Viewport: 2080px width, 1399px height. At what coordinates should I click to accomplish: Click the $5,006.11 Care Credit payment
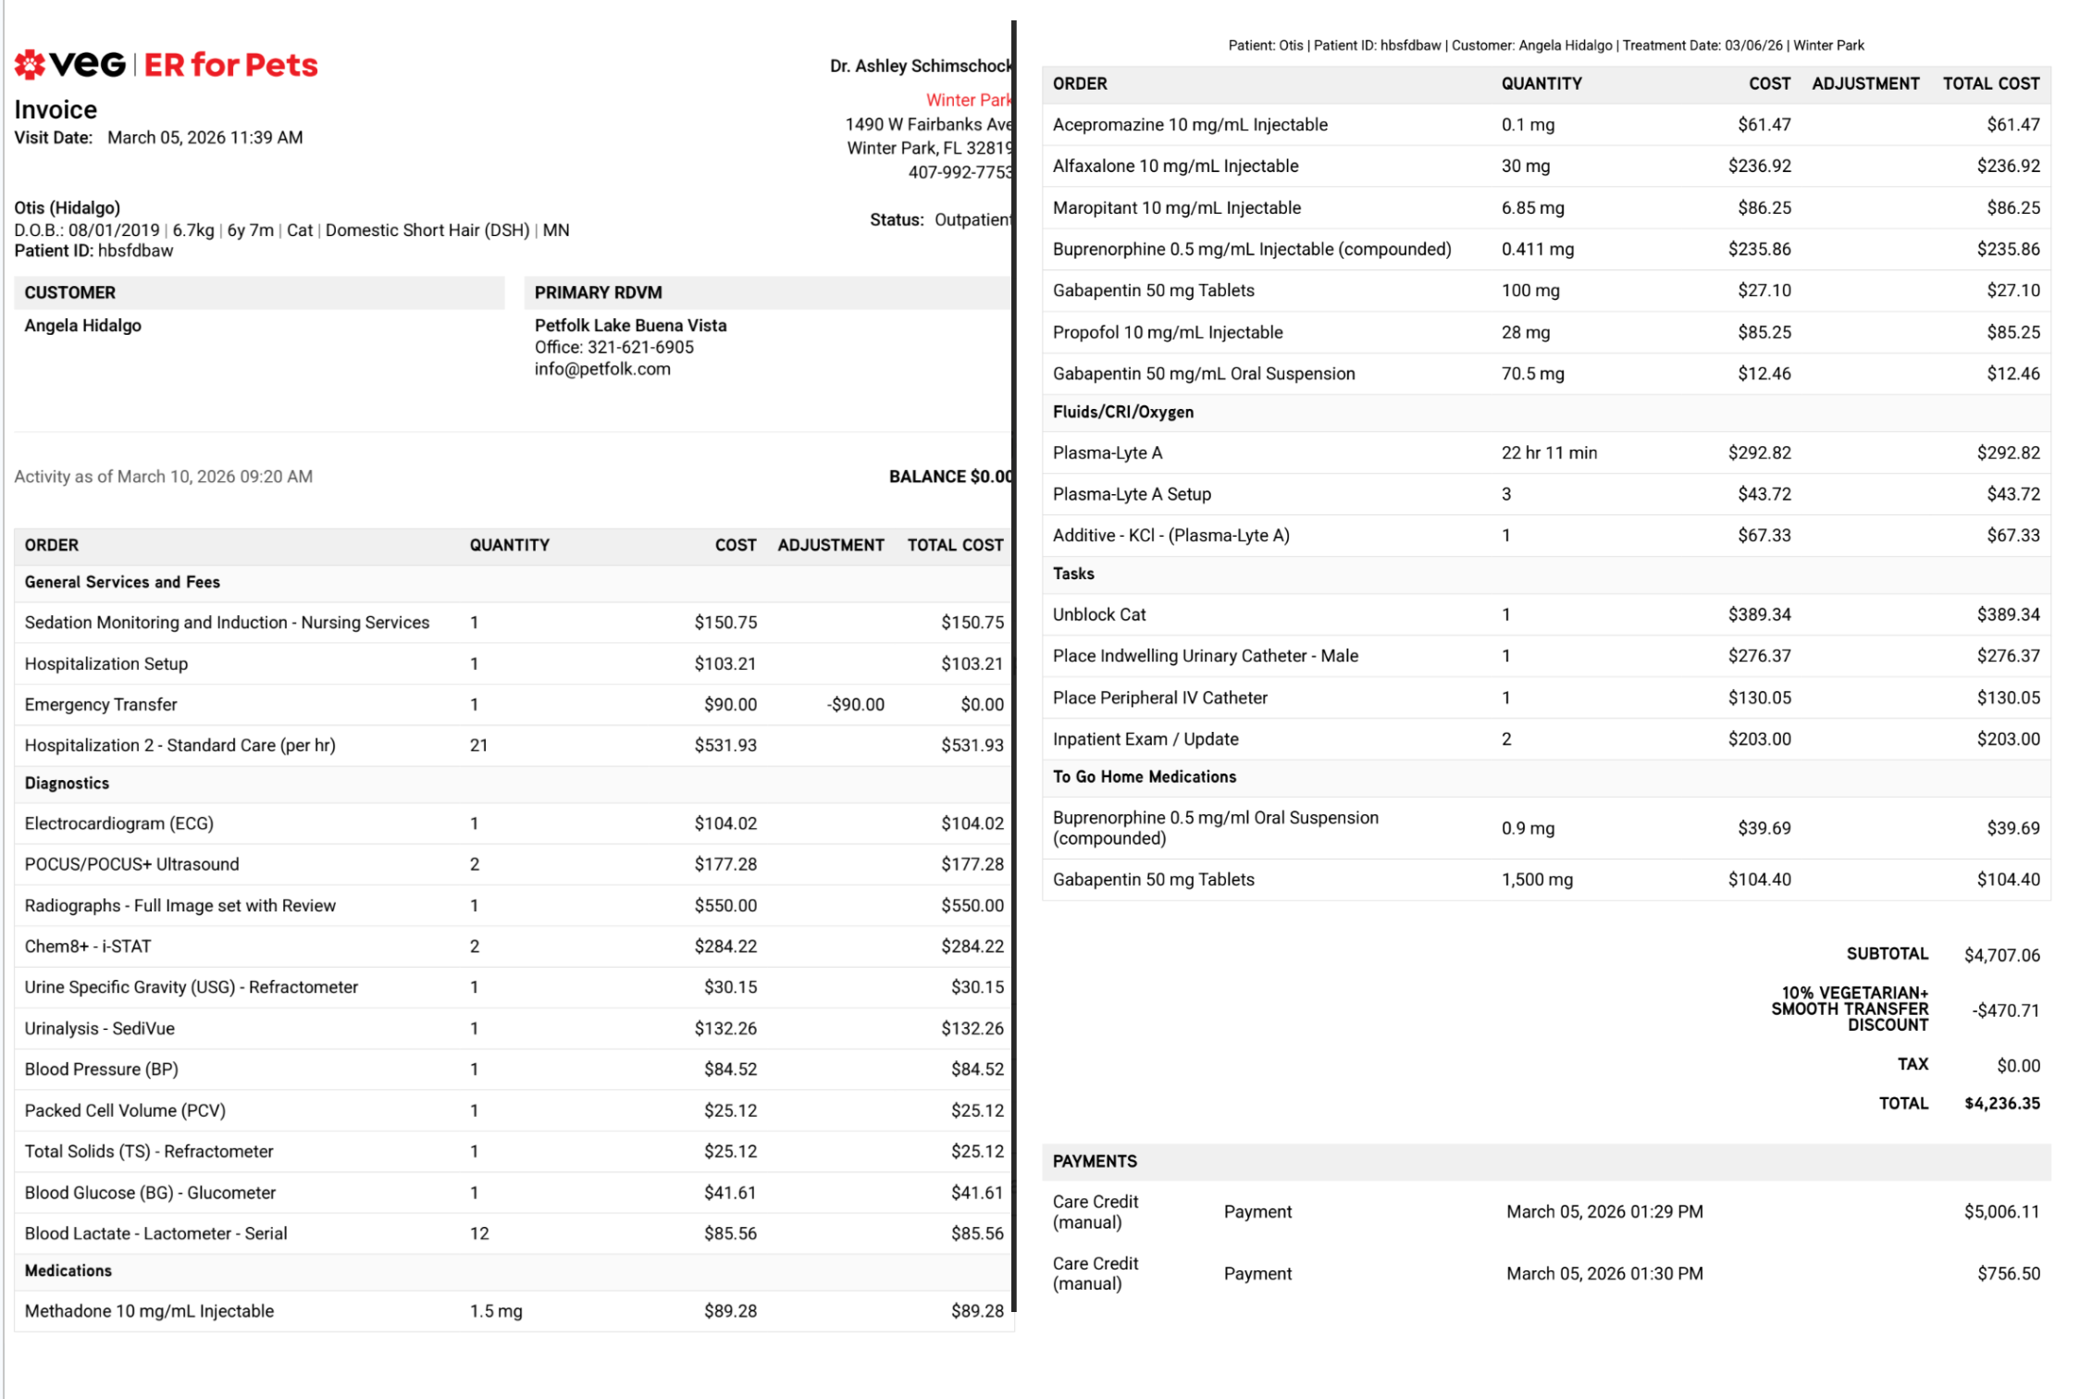pos(2001,1212)
